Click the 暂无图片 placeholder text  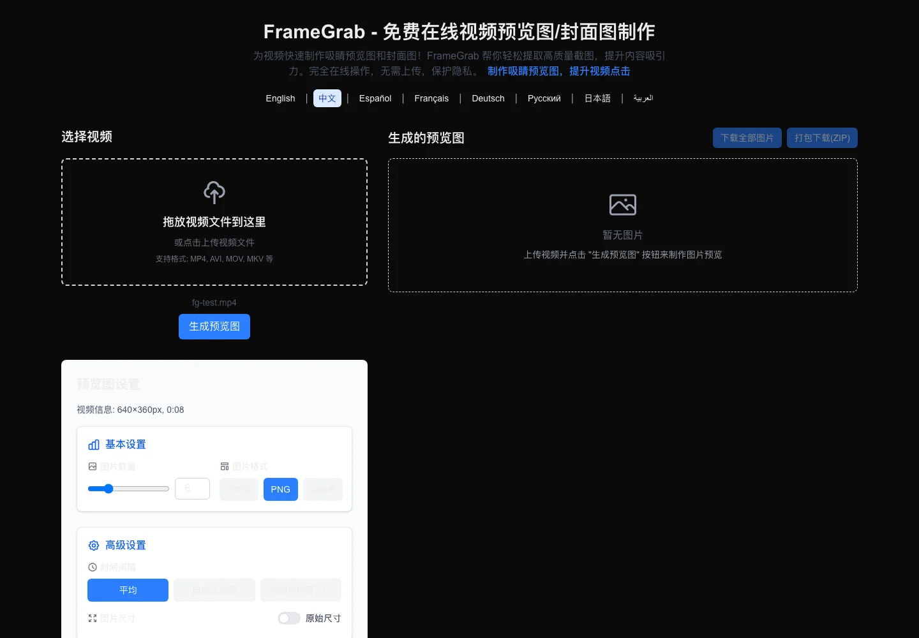click(x=623, y=235)
